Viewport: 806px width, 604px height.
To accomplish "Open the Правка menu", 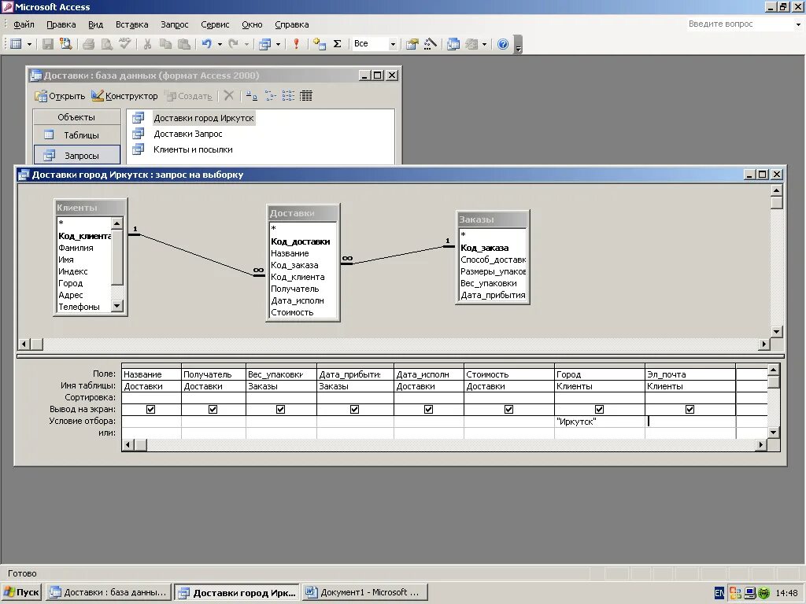I will click(x=61, y=24).
